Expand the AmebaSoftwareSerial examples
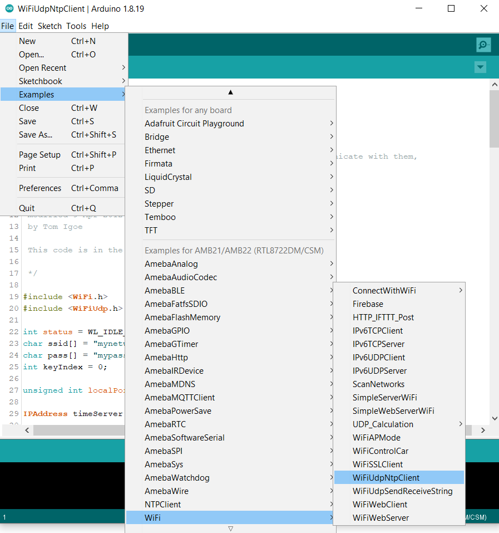This screenshot has height=533, width=499. pyautogui.click(x=230, y=437)
